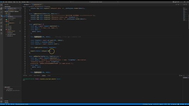Viewport: 189px width, 106px height.
Task: Close the api.helper.ts editor tab
Action: 30,5
